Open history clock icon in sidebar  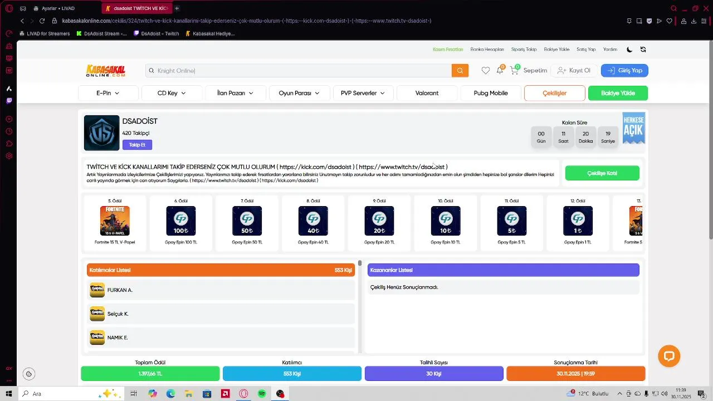(9, 131)
